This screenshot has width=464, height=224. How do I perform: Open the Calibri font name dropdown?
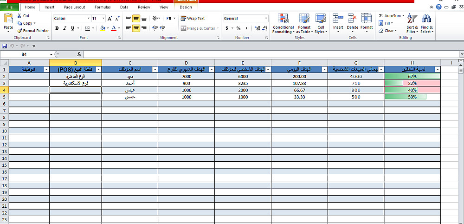pyautogui.click(x=89, y=19)
